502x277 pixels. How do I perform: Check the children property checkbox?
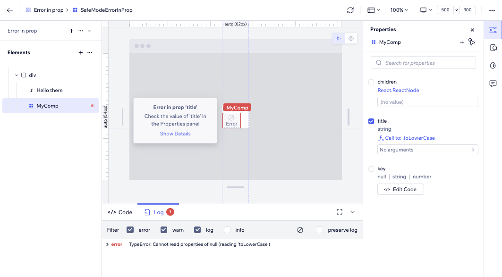(371, 82)
